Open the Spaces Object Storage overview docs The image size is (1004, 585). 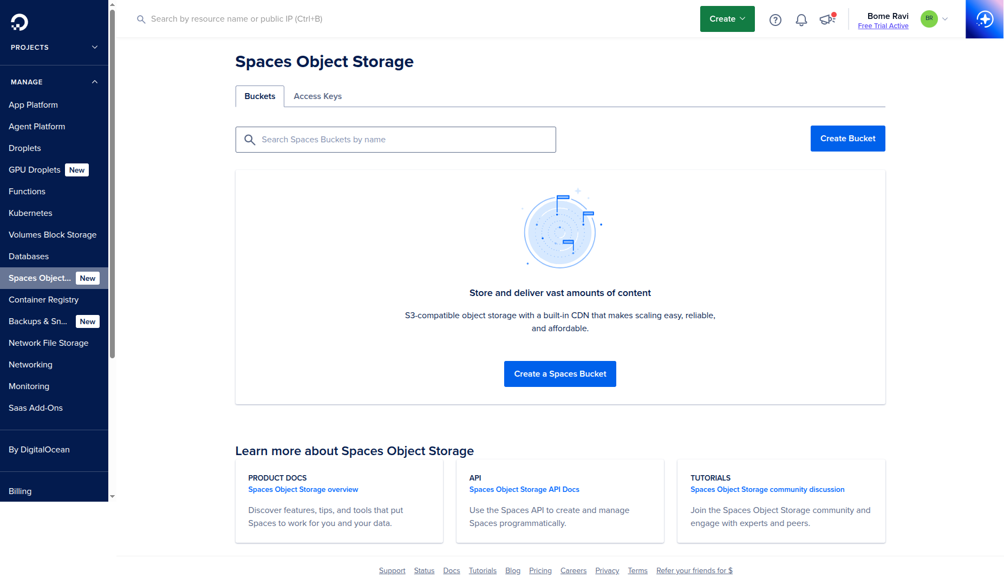[x=303, y=489]
